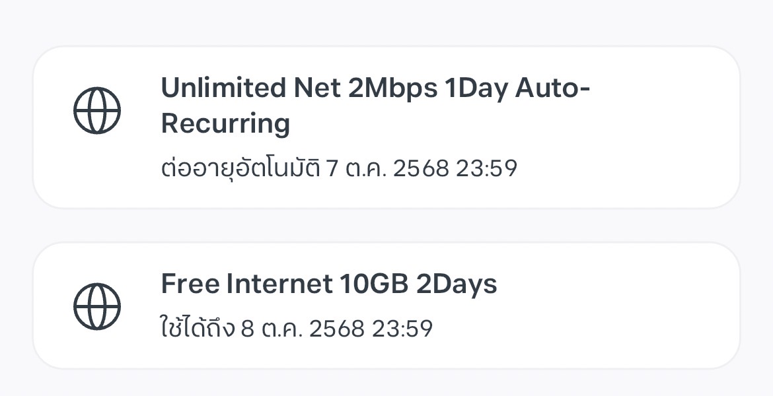
Task: Select the "Unlimited Net 2Mbps 1Day Auto-Recurring" title
Action: pos(375,106)
